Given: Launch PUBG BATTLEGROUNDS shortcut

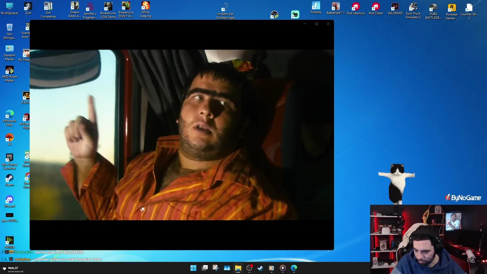Looking at the screenshot, I should click(433, 11).
